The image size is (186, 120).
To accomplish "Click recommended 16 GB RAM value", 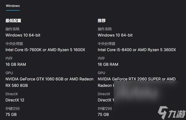I will (108, 64).
